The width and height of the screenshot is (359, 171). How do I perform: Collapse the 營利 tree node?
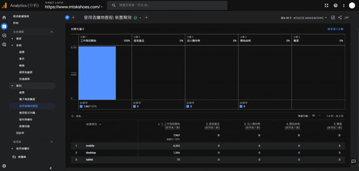(12, 86)
